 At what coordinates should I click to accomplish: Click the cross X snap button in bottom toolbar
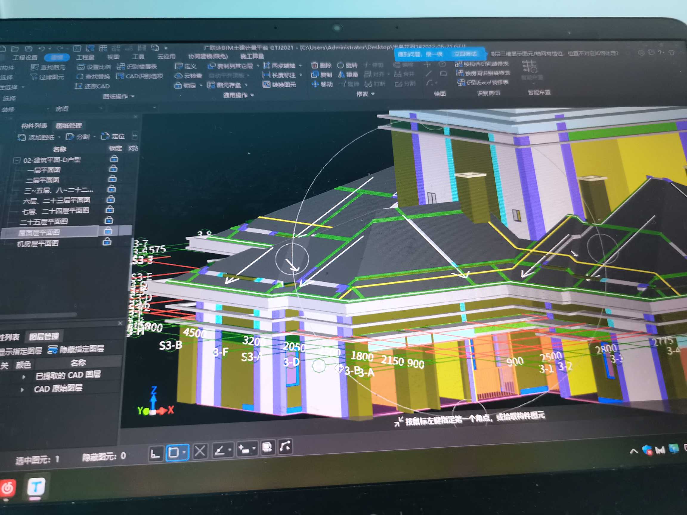pos(200,451)
